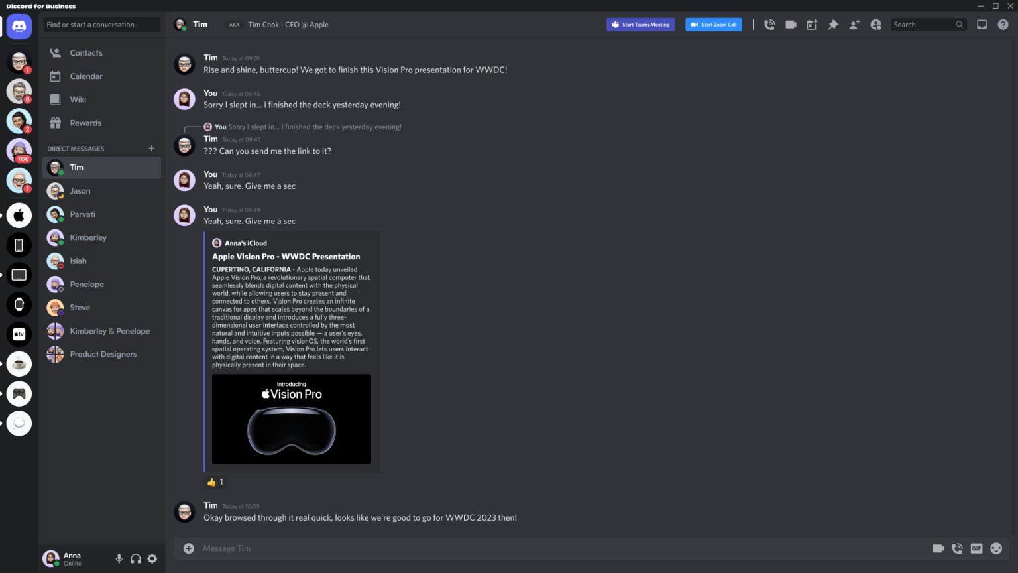Deafen audio with the headphones icon
1018x573 pixels.
[x=135, y=558]
